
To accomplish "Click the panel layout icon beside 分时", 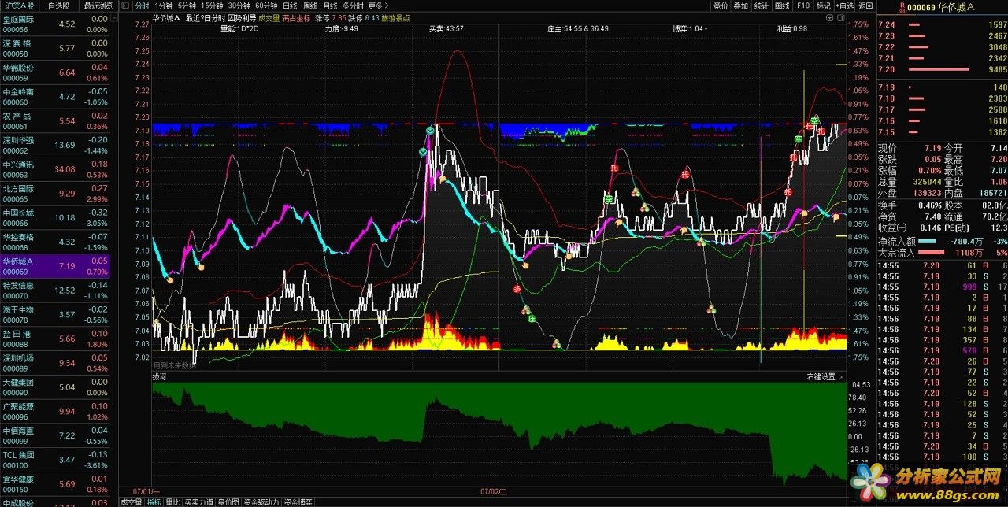I will click(x=125, y=6).
